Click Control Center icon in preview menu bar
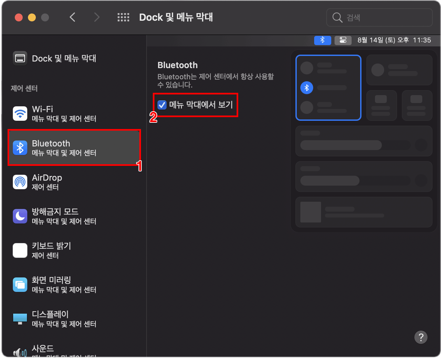The width and height of the screenshot is (441, 362). point(343,40)
